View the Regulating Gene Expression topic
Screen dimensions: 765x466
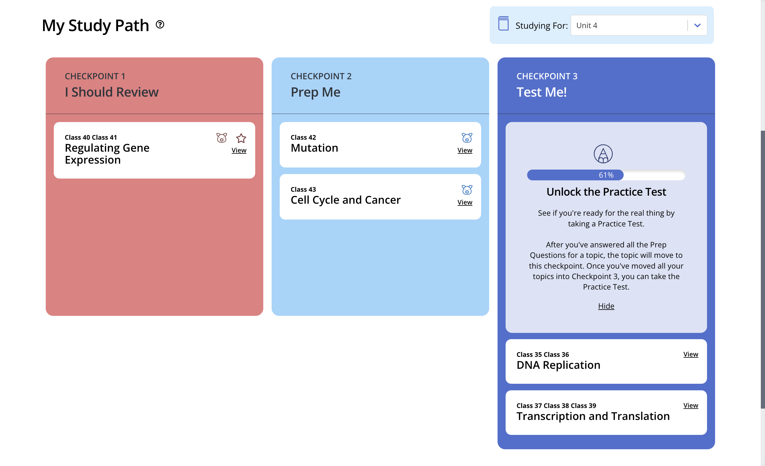tap(239, 150)
